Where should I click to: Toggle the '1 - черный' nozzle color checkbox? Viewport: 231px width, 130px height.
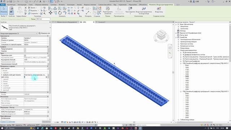(x=25, y=79)
